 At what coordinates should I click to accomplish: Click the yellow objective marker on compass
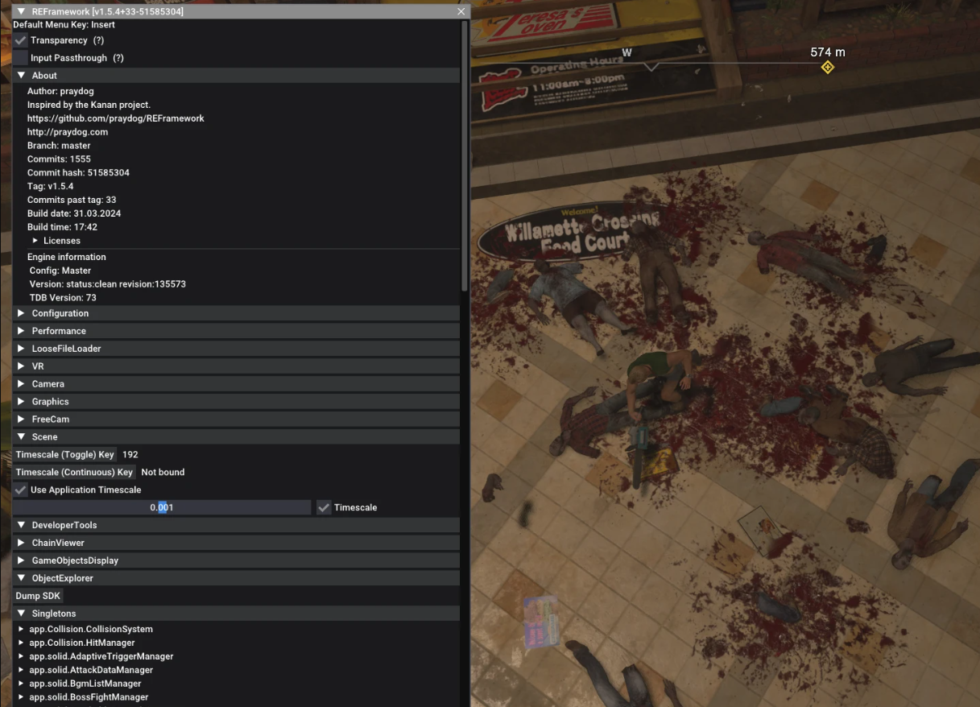tap(827, 67)
